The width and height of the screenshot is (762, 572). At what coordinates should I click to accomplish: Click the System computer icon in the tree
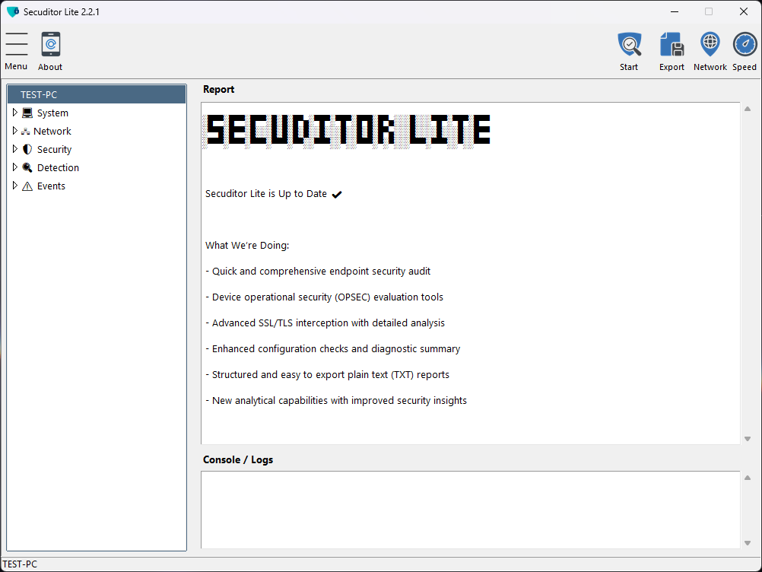tap(27, 113)
